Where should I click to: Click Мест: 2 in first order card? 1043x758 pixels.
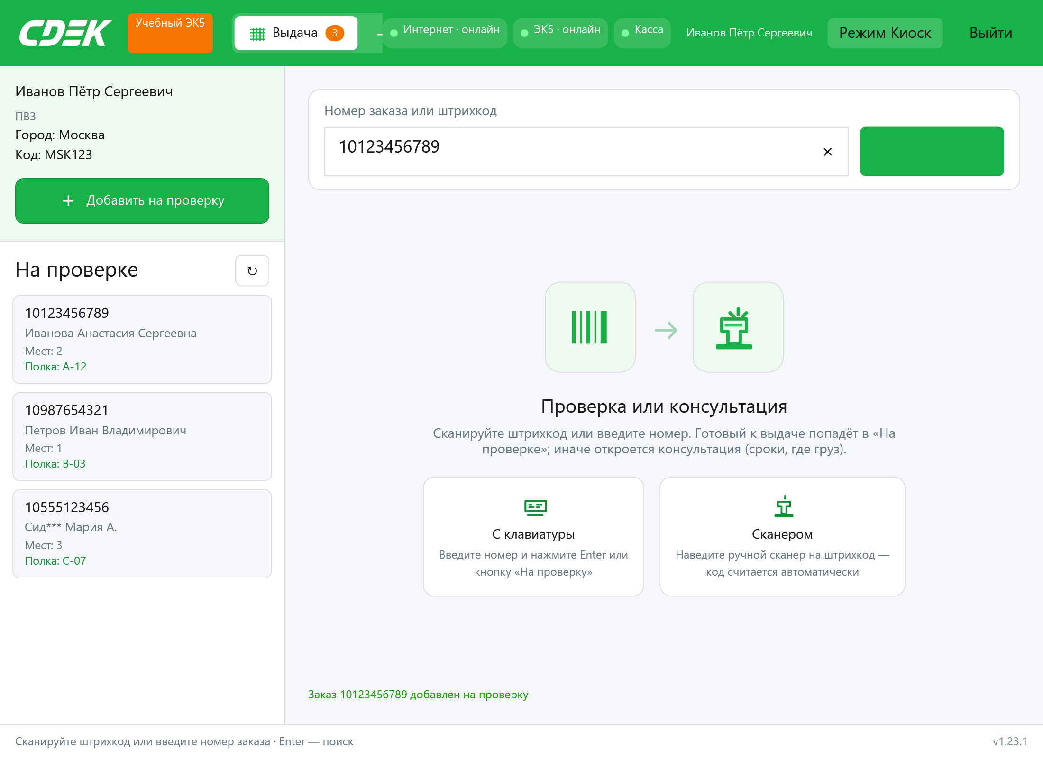(44, 351)
